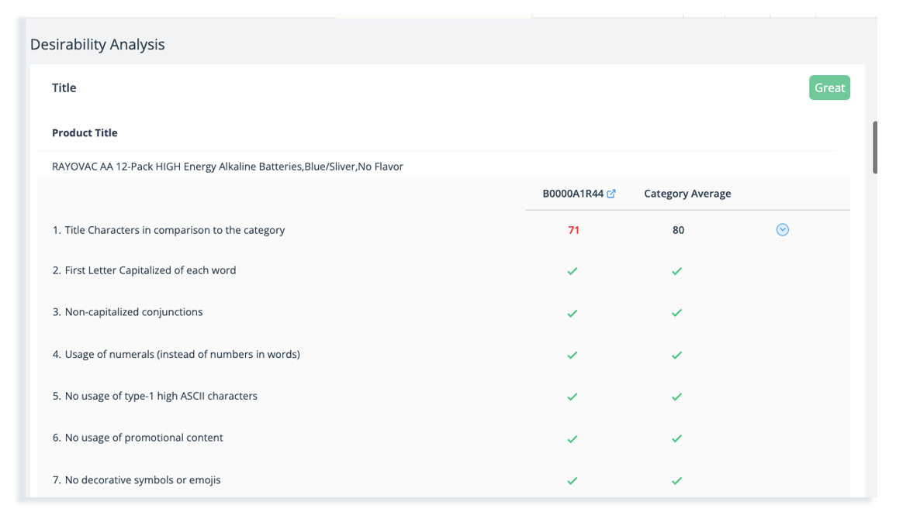Viewport: 903px width, 512px height.
Task: Click the category average value 80
Action: 678,230
